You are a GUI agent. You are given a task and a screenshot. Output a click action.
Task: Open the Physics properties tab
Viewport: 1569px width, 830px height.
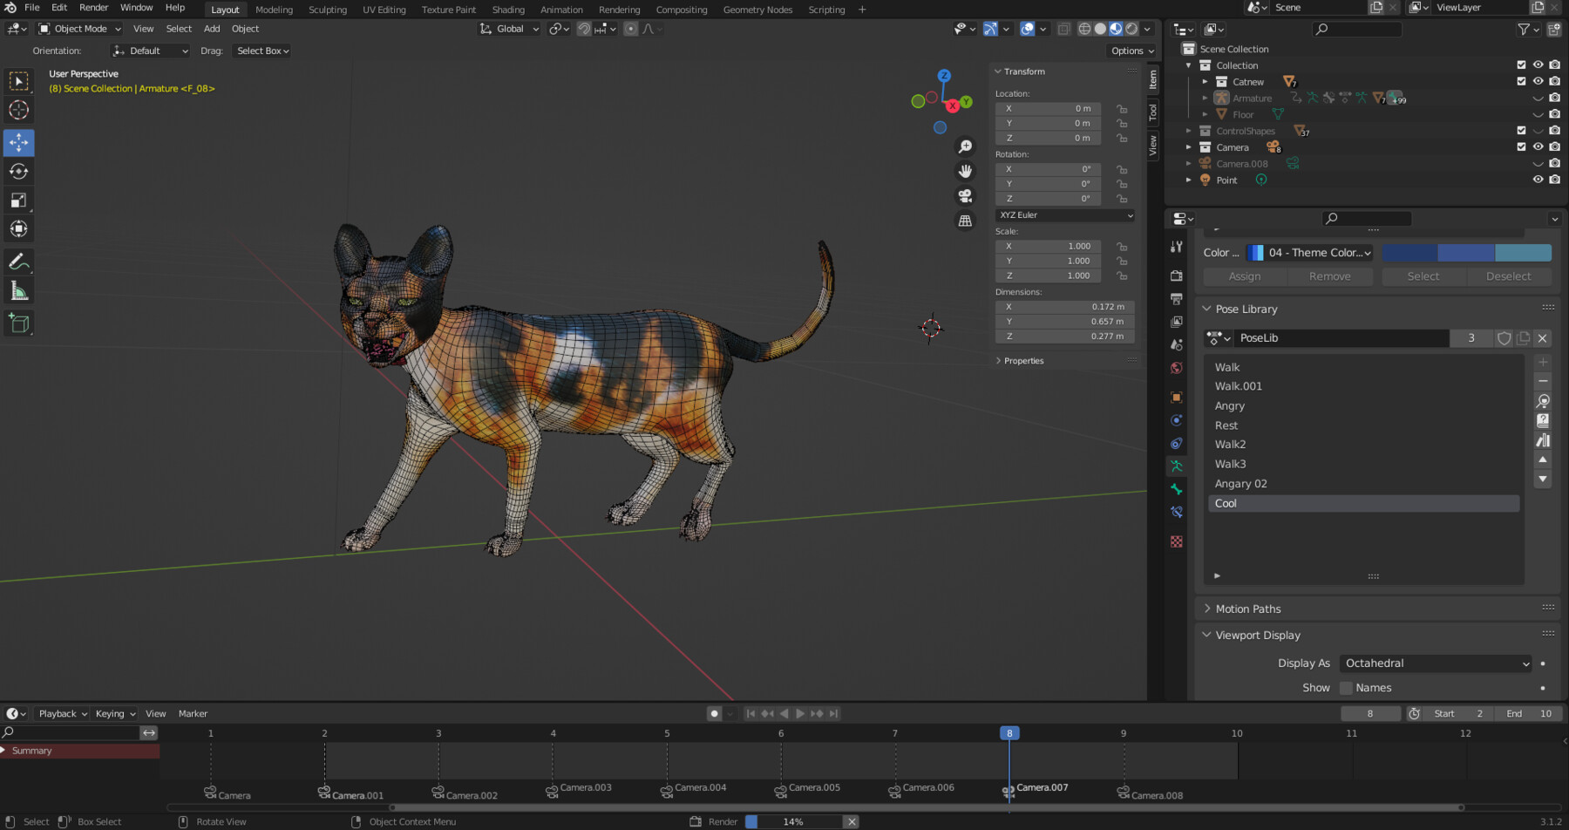[x=1176, y=440]
